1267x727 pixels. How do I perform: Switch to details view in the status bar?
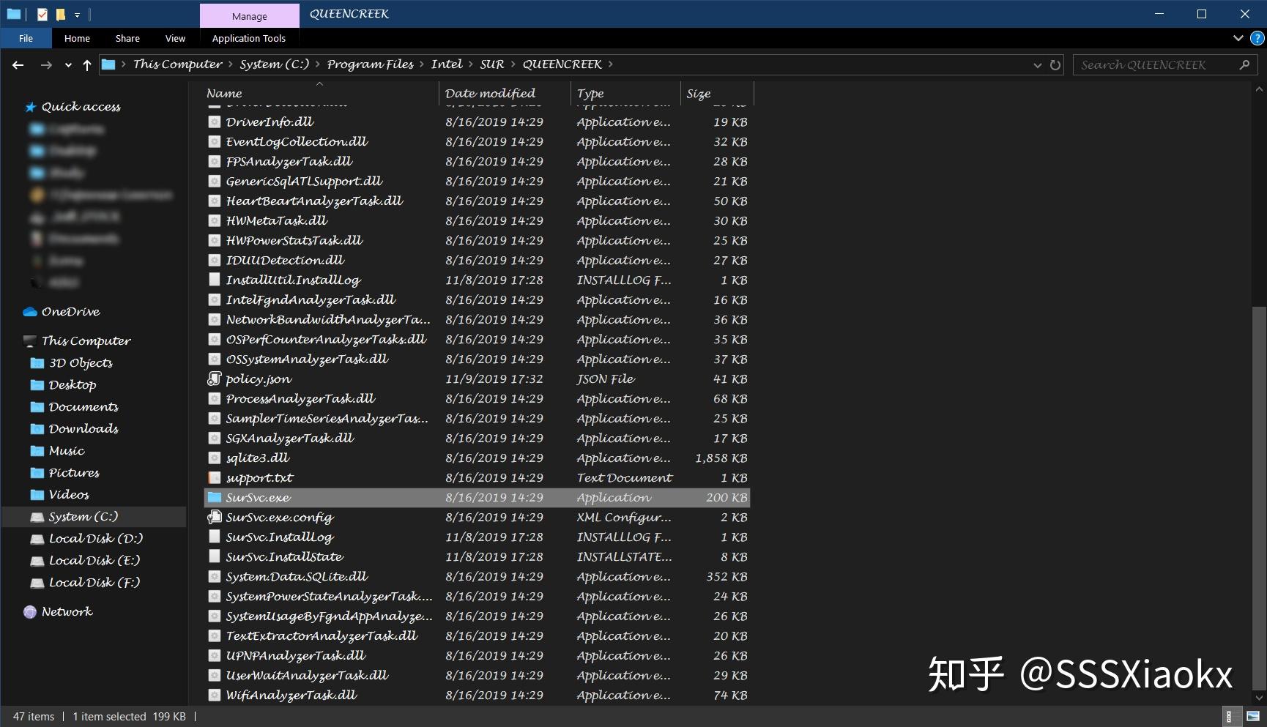click(1233, 716)
